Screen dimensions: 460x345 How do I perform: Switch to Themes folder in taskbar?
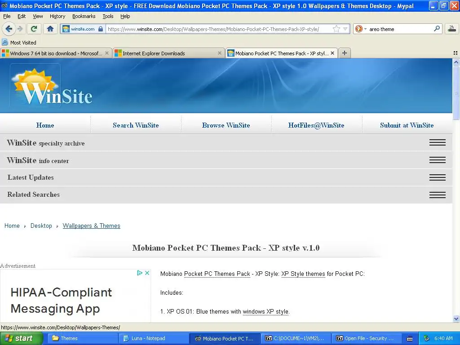(x=83, y=338)
